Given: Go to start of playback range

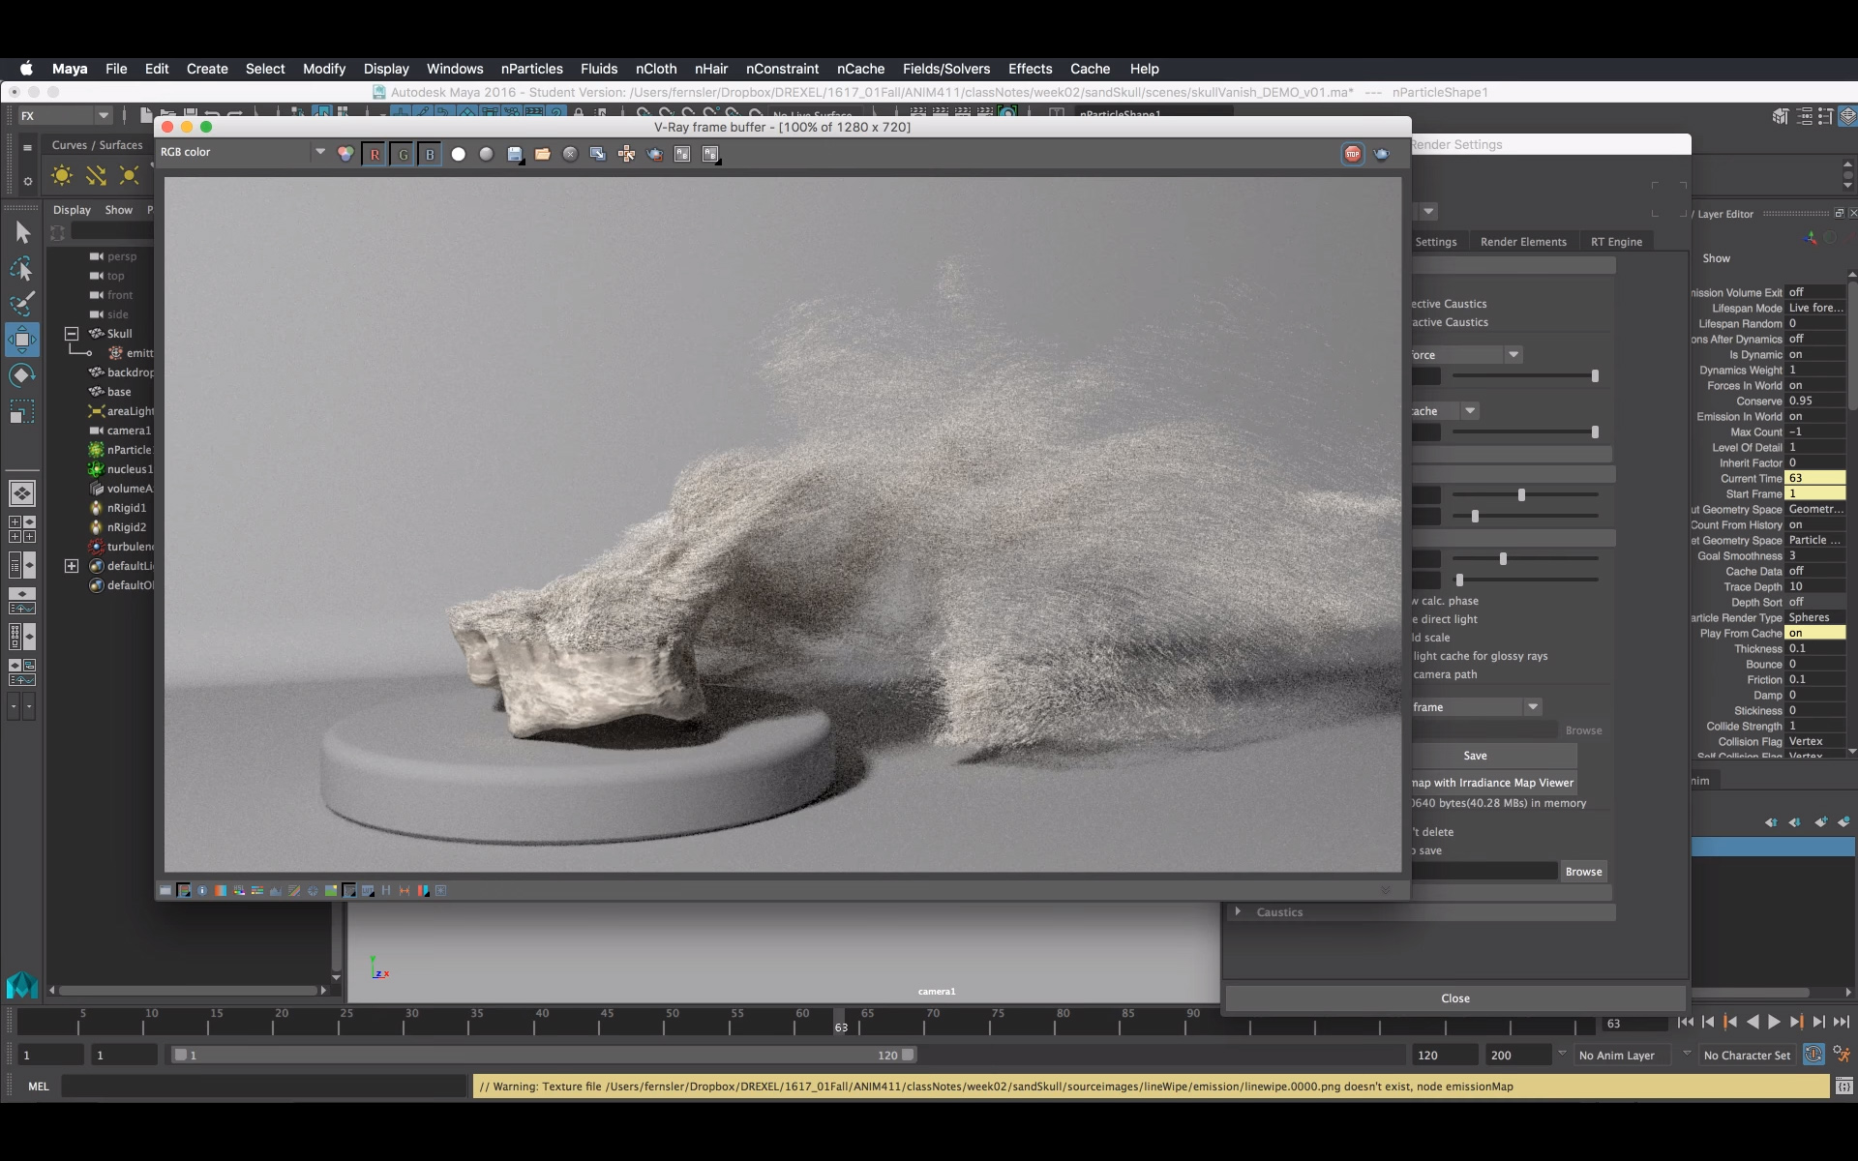Looking at the screenshot, I should click(1686, 1023).
